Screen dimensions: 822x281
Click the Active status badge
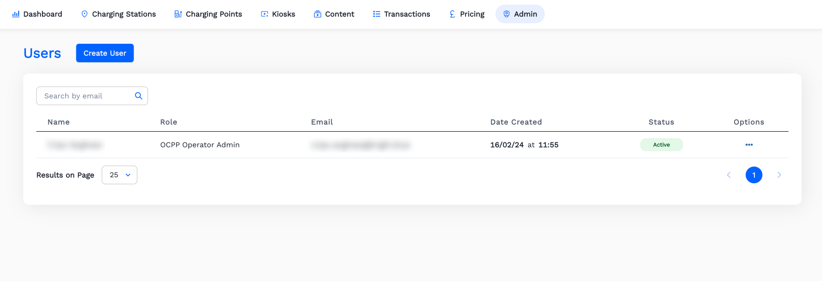tap(661, 145)
